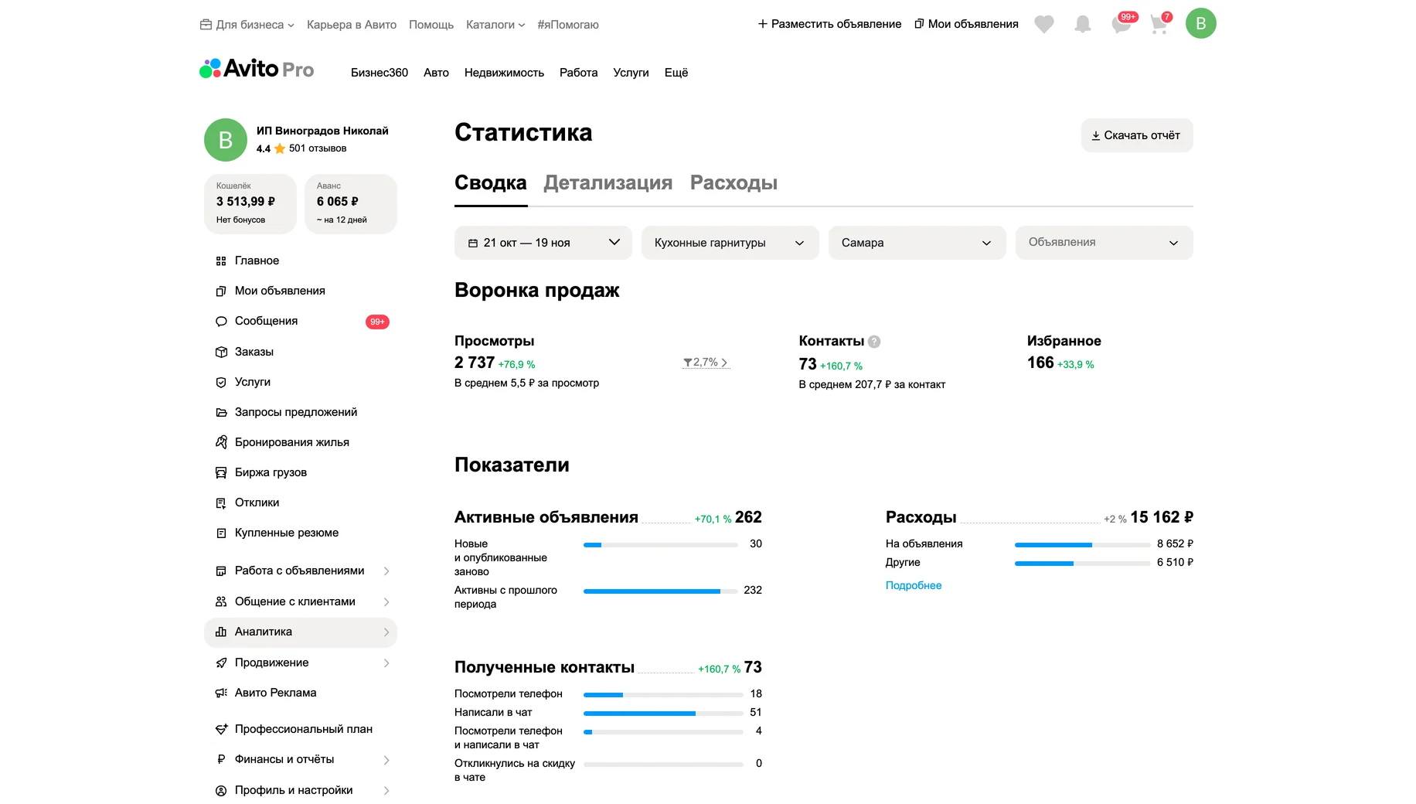Click the Профессиональный план icon
Screen dimensions: 1416x804
[221, 730]
